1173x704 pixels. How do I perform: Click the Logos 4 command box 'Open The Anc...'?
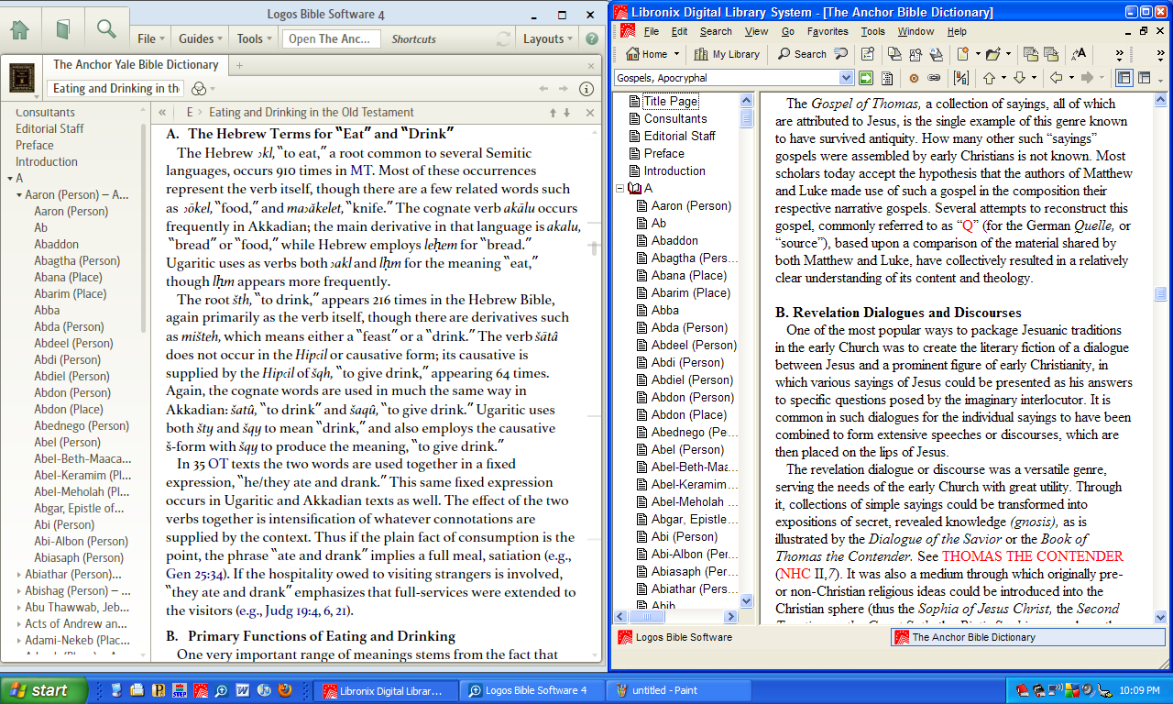pyautogui.click(x=332, y=38)
